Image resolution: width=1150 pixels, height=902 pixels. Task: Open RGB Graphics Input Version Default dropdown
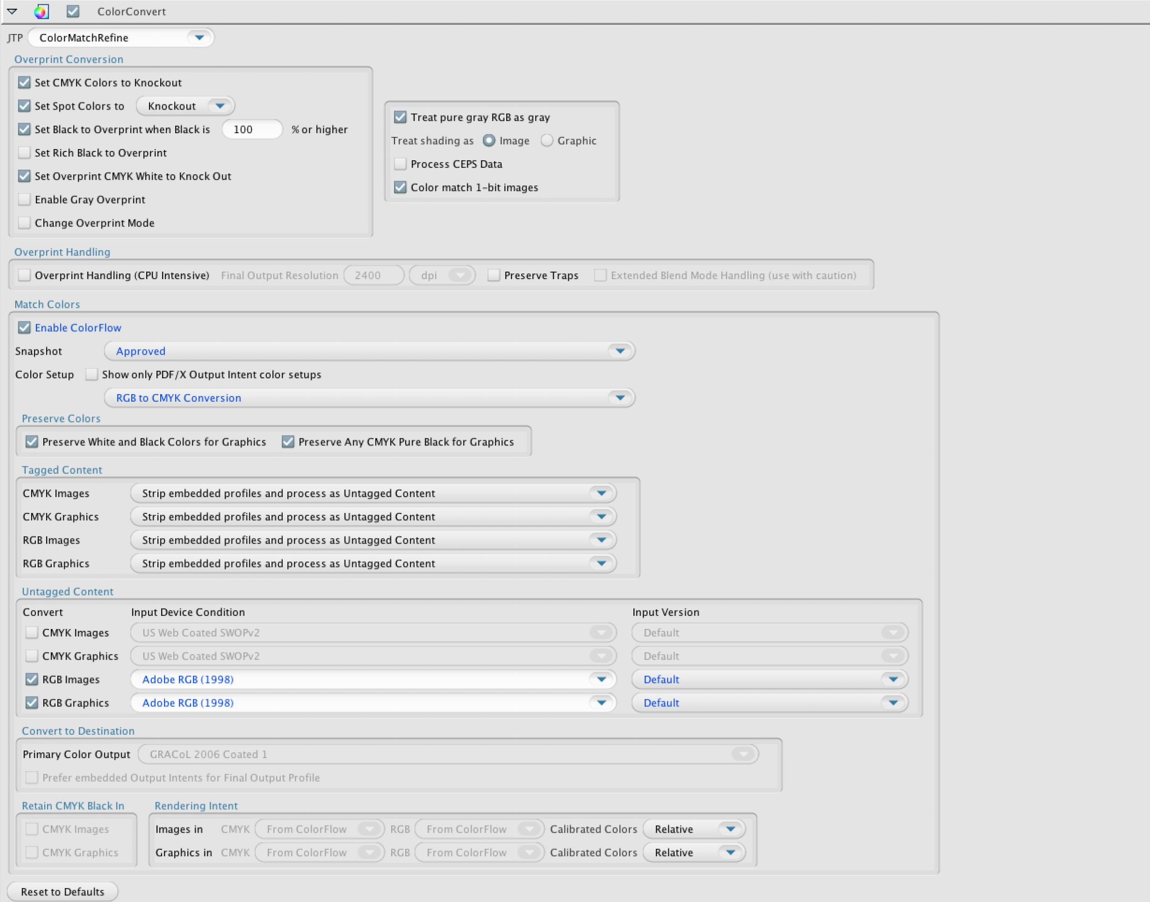(770, 703)
